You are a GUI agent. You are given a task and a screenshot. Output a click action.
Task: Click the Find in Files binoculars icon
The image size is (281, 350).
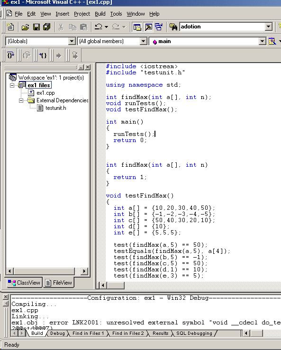[173, 27]
